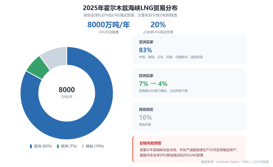The image size is (273, 167).
Task: Click the green 7% → 4% value
Action: pyautogui.click(x=153, y=84)
